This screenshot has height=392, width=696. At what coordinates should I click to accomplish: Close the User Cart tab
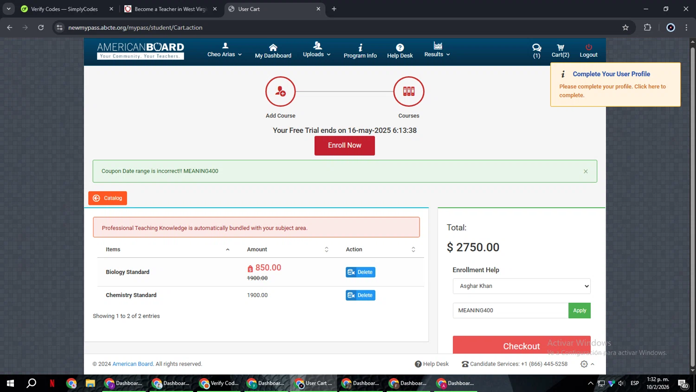[318, 9]
